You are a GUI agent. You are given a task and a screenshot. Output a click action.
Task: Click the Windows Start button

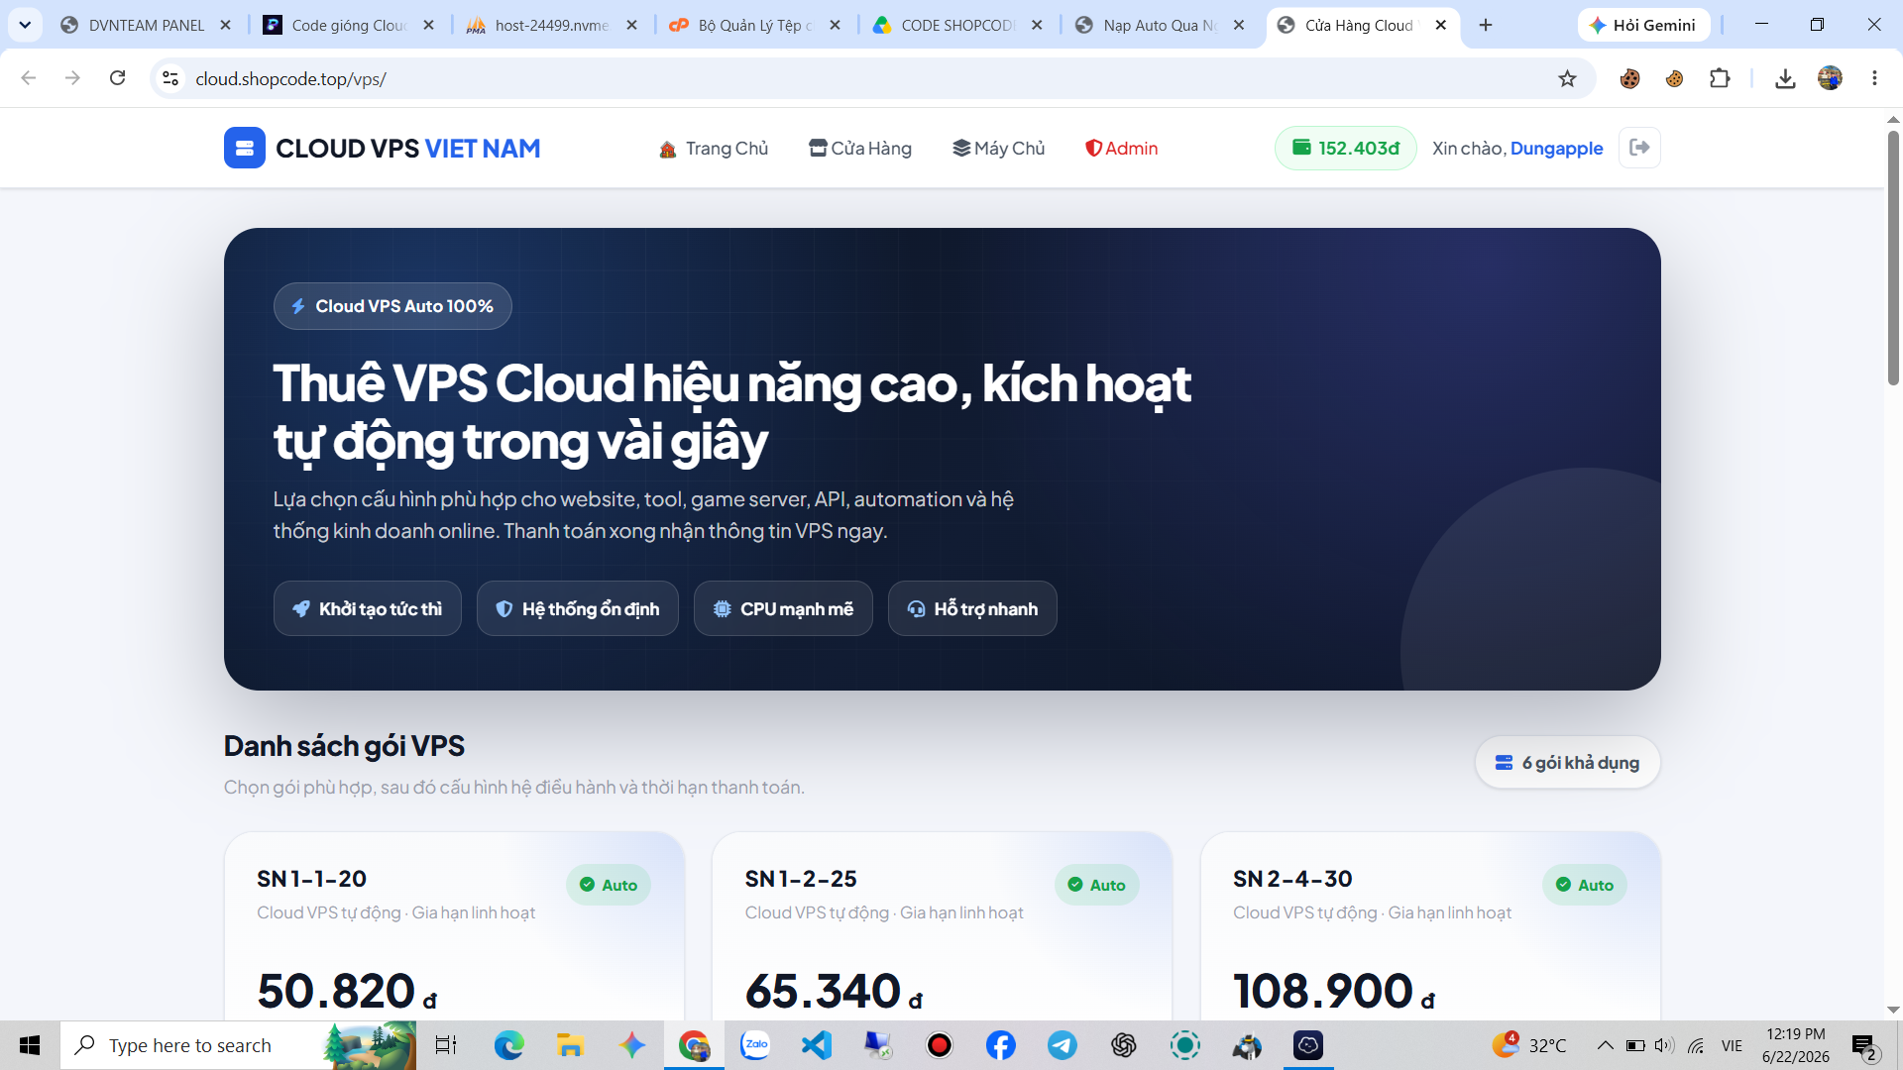pyautogui.click(x=30, y=1045)
